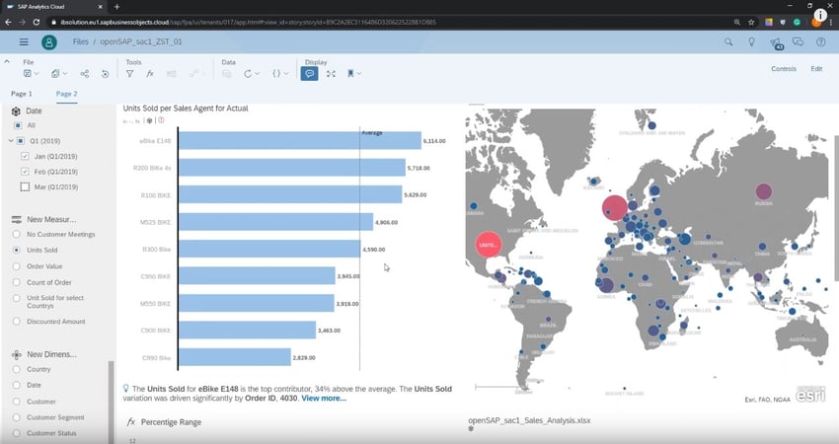Open a new browser tab

point(116,7)
